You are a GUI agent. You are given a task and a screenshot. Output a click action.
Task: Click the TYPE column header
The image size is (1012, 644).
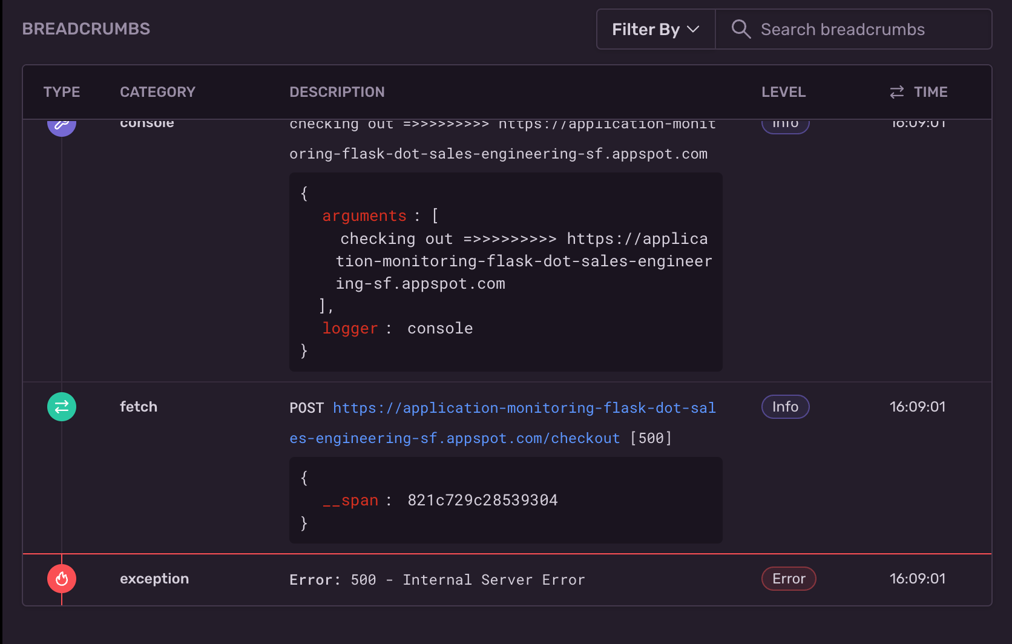62,92
